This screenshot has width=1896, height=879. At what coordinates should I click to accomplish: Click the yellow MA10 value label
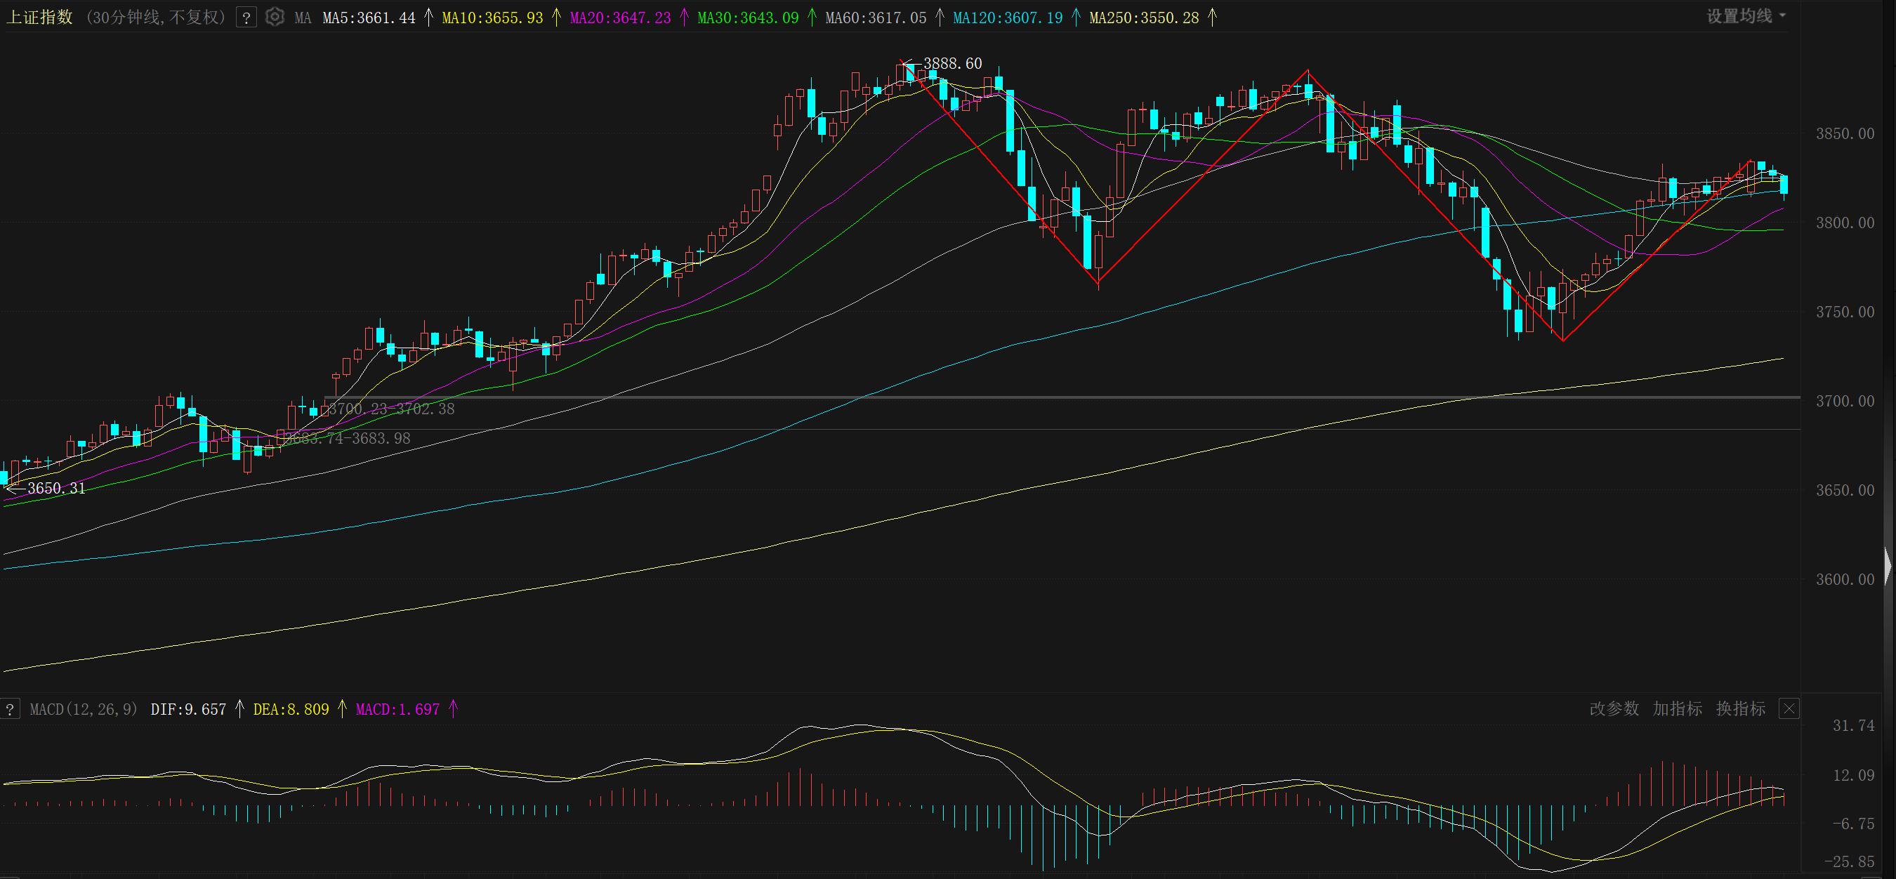point(492,18)
